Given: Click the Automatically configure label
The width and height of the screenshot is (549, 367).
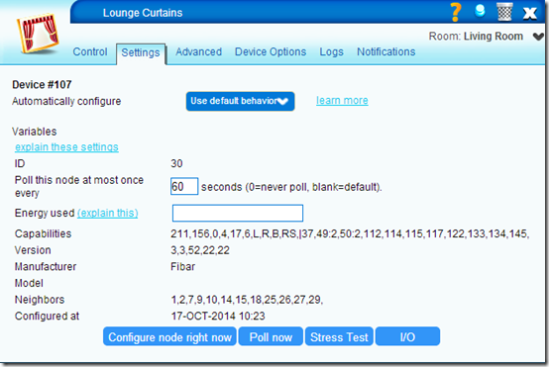Looking at the screenshot, I should click(x=66, y=101).
